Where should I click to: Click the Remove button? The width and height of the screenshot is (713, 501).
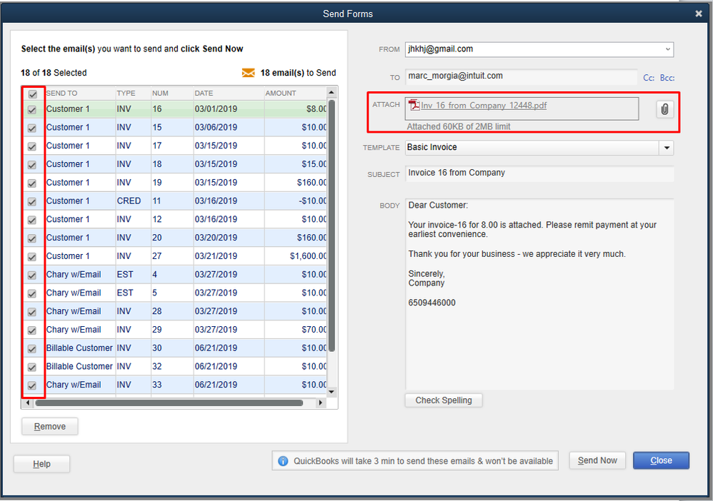click(50, 426)
